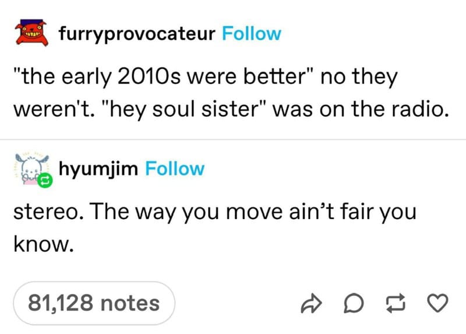This screenshot has width=466, height=334.
Task: Follow hyumjim
Action: [175, 168]
